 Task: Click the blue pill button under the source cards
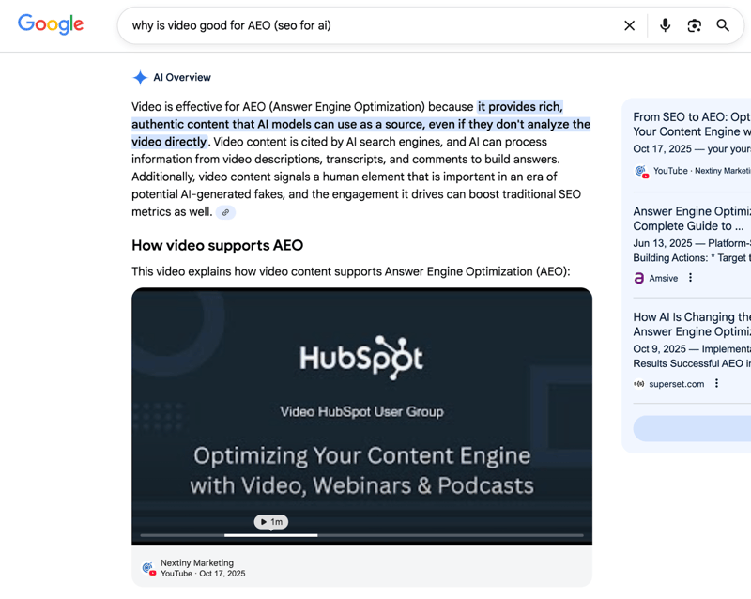692,428
